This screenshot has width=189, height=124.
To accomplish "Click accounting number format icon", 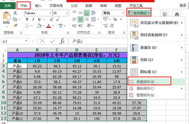I will (x=106, y=19).
